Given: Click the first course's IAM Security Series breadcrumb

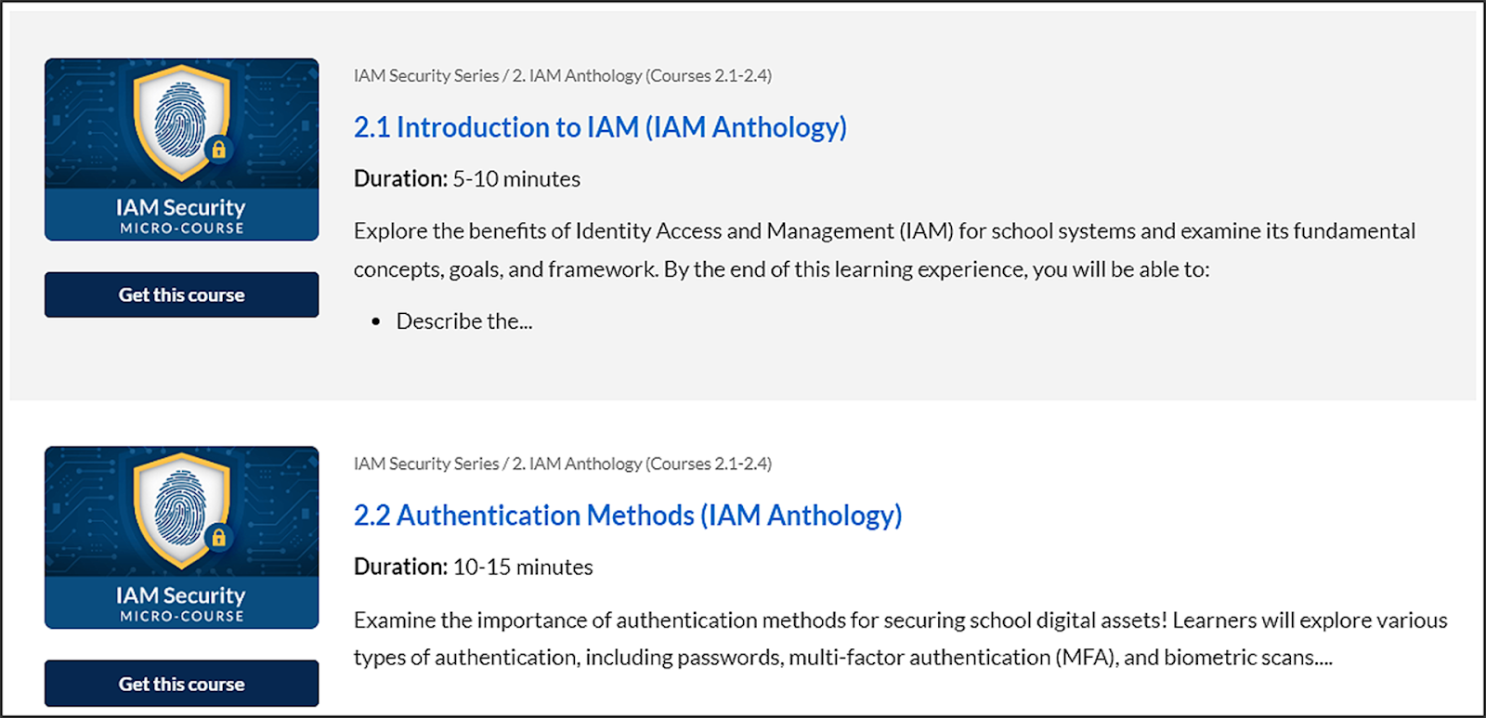Looking at the screenshot, I should (x=426, y=76).
